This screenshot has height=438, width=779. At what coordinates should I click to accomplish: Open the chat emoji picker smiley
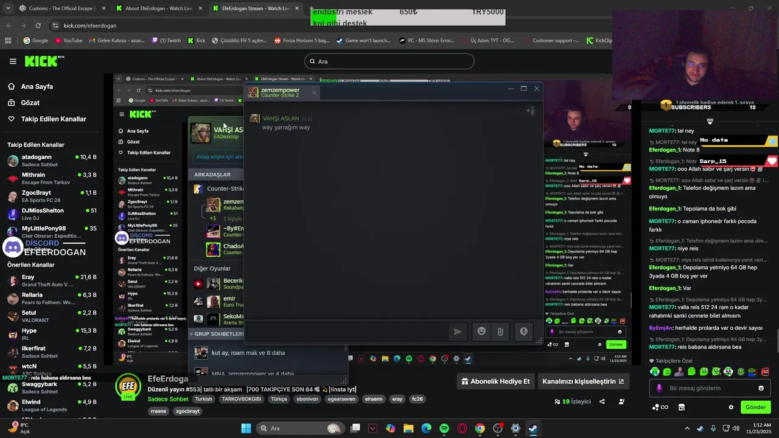(761, 388)
